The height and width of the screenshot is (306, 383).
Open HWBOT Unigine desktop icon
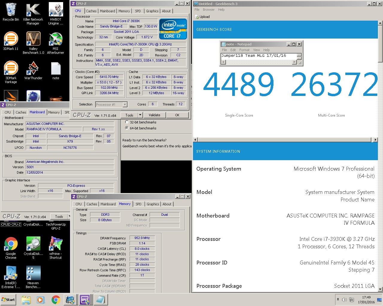[56, 14]
